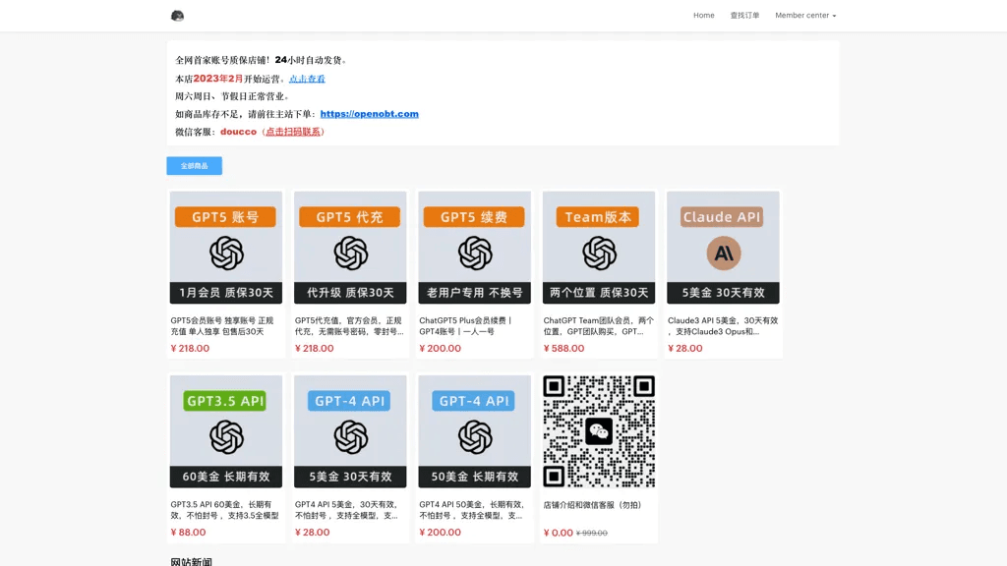The height and width of the screenshot is (566, 1007).
Task: Open the GPT5 代充 product image
Action: [350, 247]
